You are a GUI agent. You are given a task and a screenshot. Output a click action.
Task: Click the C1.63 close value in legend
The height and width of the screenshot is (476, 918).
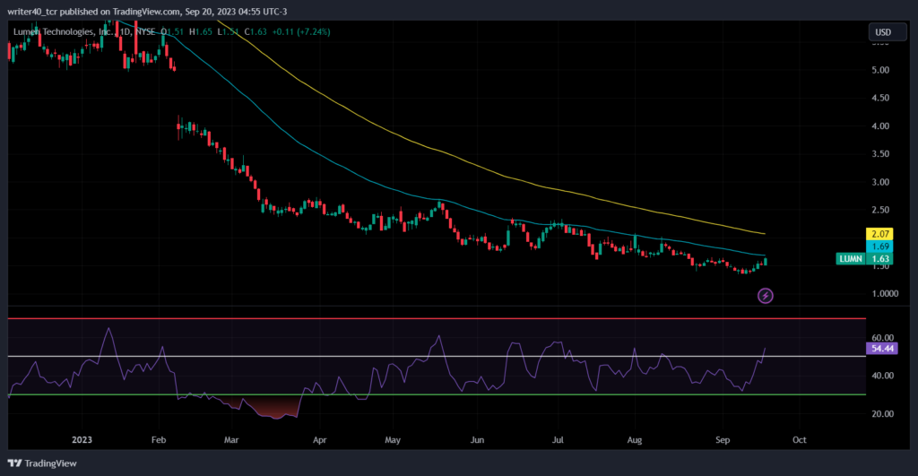click(x=255, y=31)
